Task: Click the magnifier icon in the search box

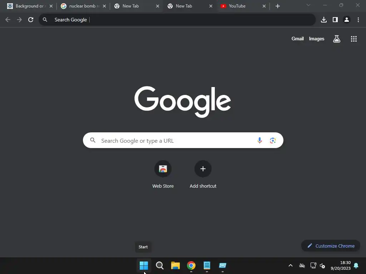Action: click(x=93, y=140)
